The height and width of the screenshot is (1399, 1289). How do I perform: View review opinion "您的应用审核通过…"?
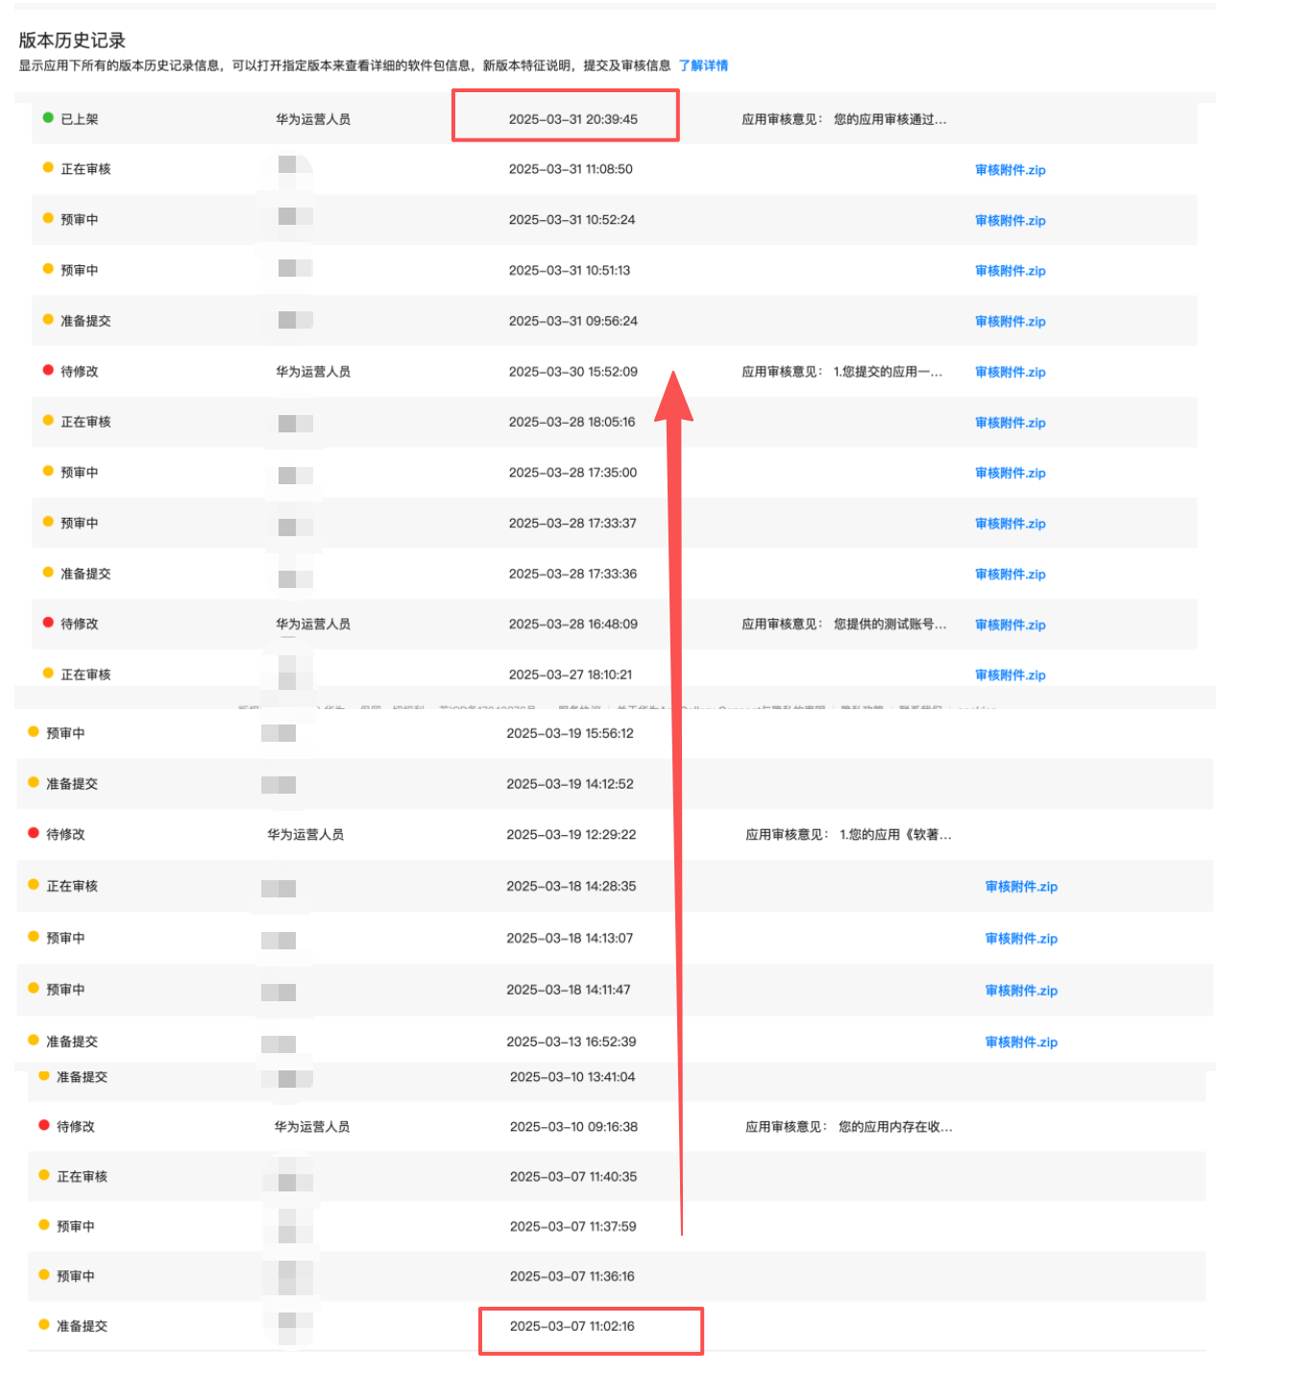click(889, 119)
